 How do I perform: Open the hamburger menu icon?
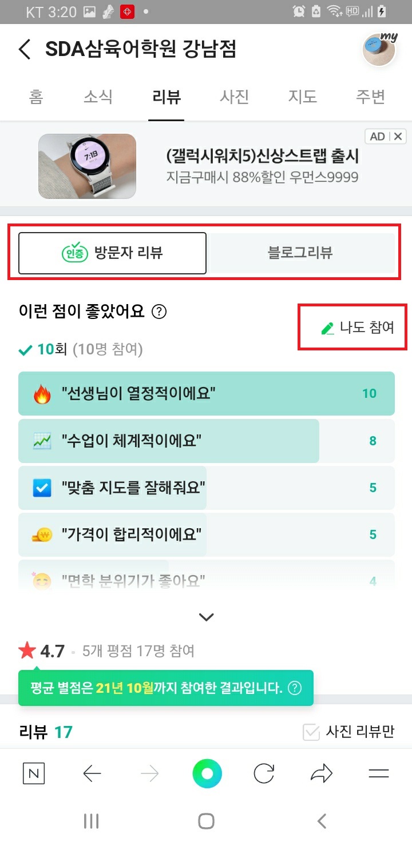(378, 774)
